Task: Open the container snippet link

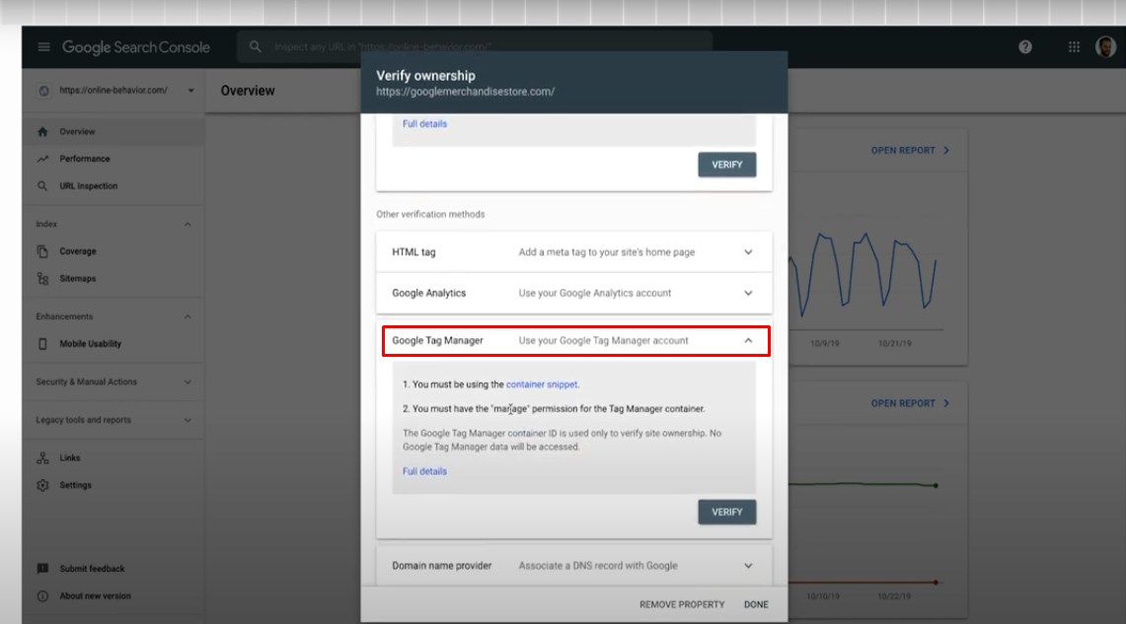Action: [x=542, y=384]
